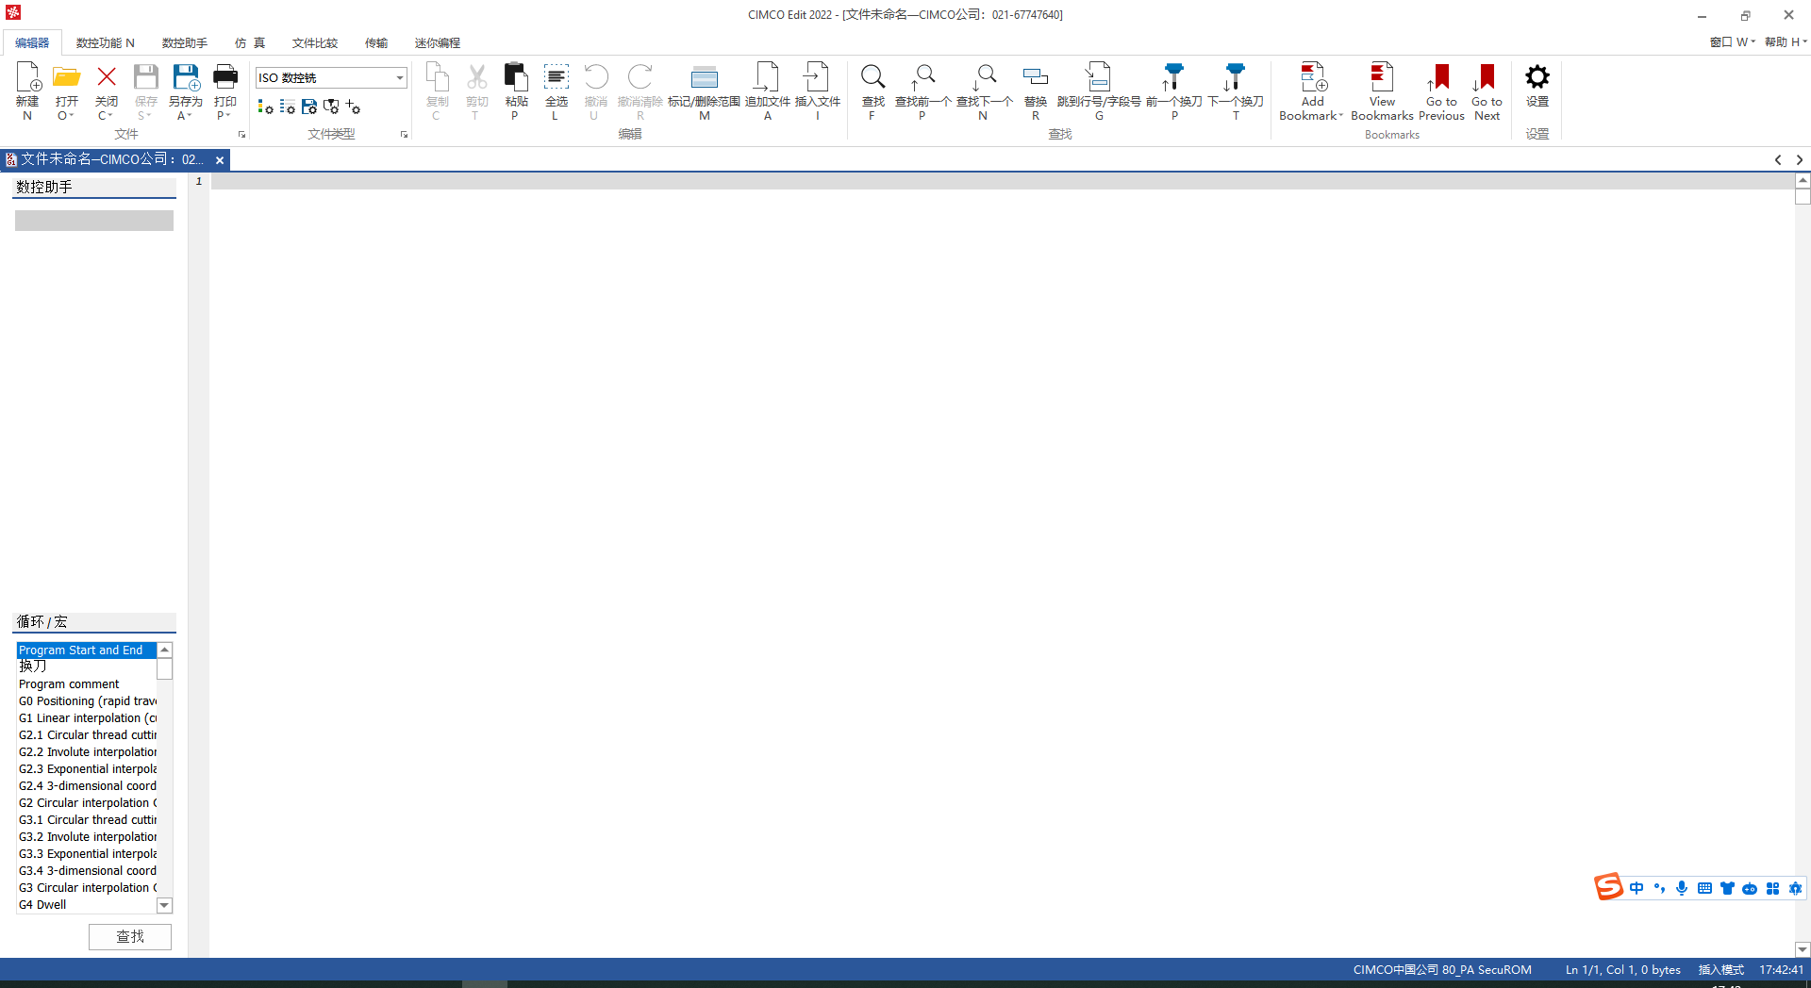1811x988 pixels.
Task: Expand 文件 group dialog launcher
Action: click(242, 135)
